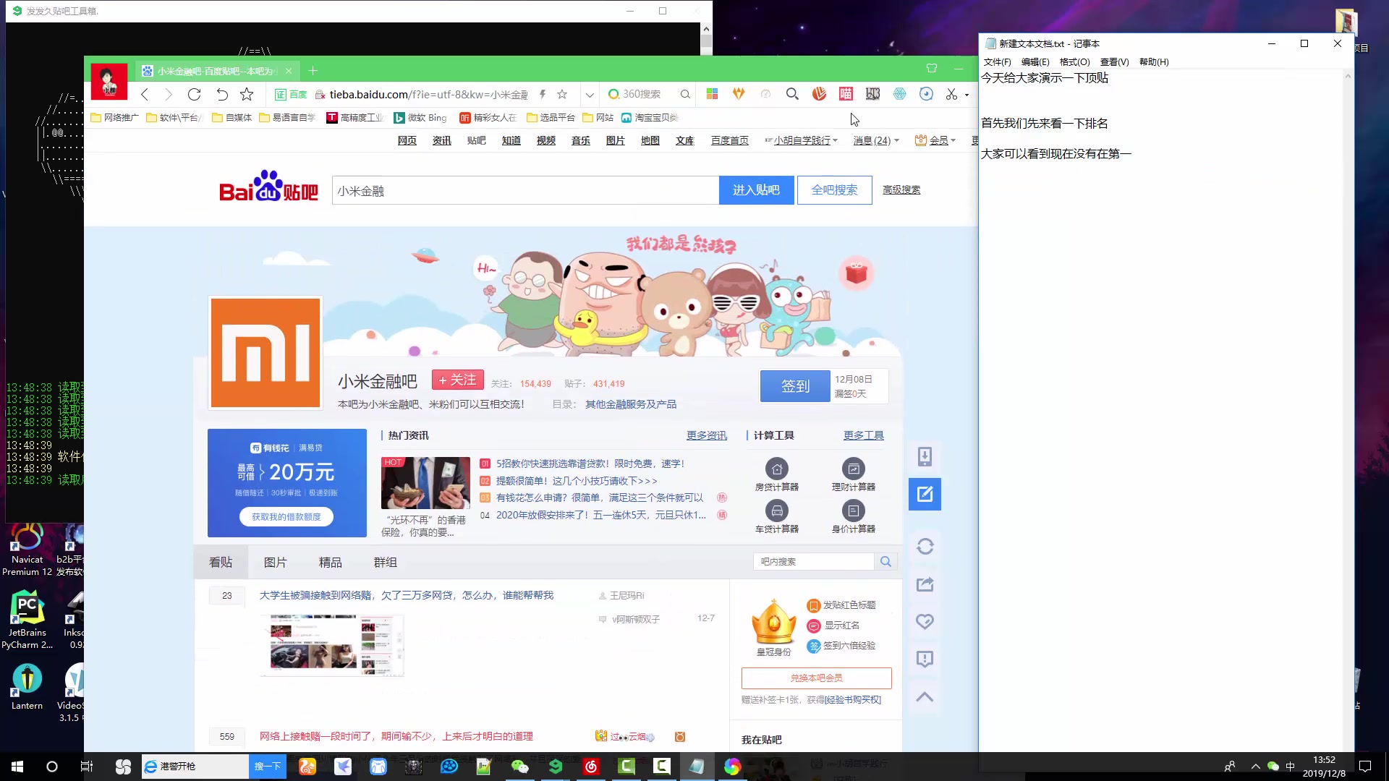The height and width of the screenshot is (781, 1389).
Task: Click the sidebar mobile download icon
Action: pyautogui.click(x=925, y=456)
